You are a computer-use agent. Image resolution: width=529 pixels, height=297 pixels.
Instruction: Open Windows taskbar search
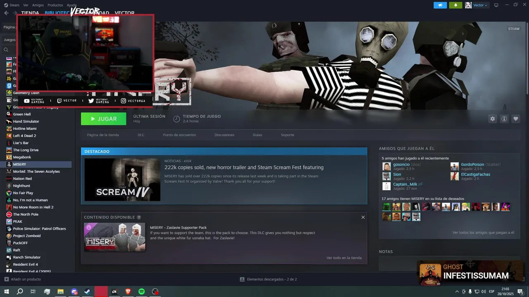coord(20,292)
